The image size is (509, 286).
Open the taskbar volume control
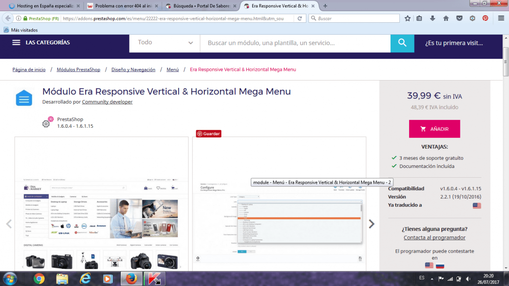[x=468, y=279]
